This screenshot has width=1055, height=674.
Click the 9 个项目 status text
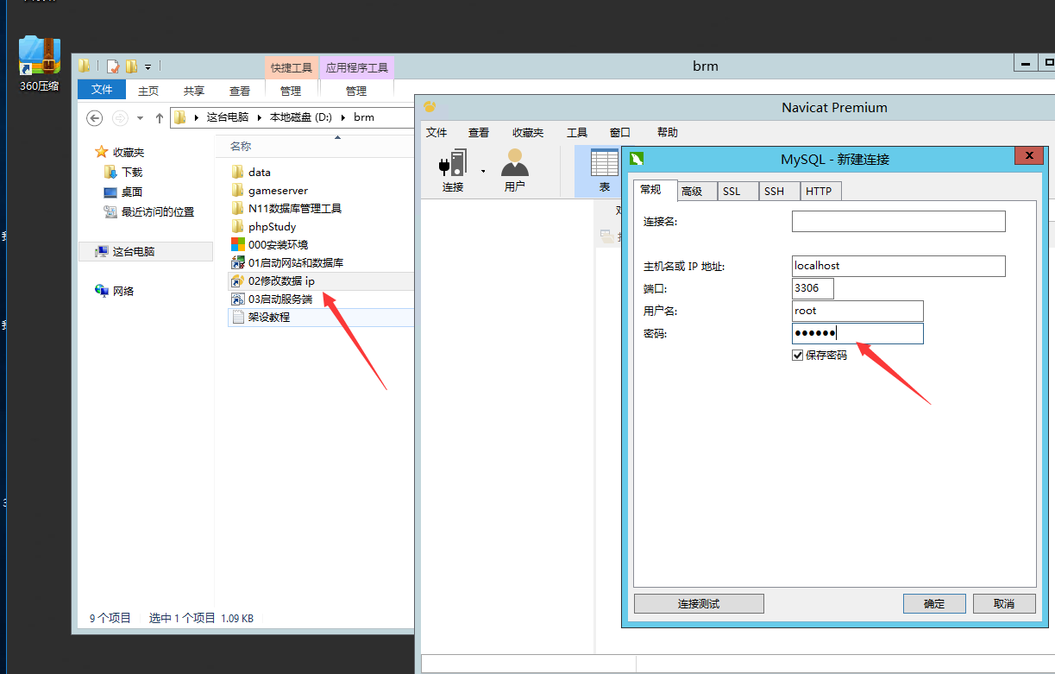(x=110, y=618)
